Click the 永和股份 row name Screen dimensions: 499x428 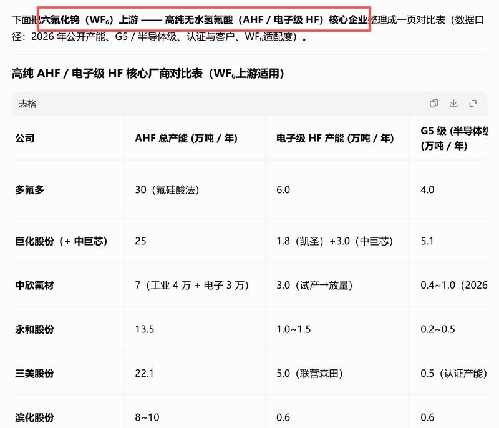34,329
